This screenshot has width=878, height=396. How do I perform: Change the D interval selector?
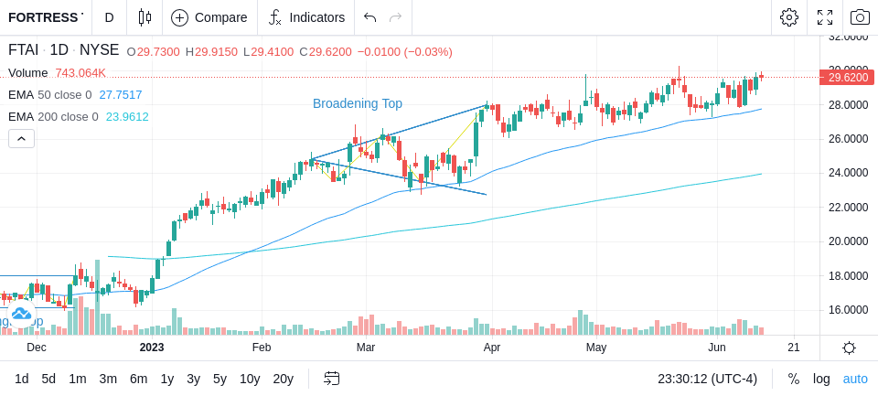click(109, 17)
